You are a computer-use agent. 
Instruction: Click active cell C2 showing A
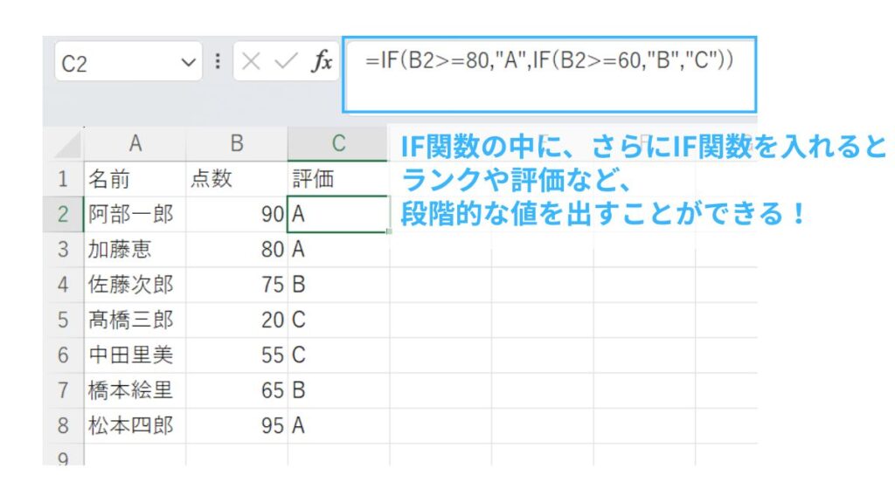338,215
